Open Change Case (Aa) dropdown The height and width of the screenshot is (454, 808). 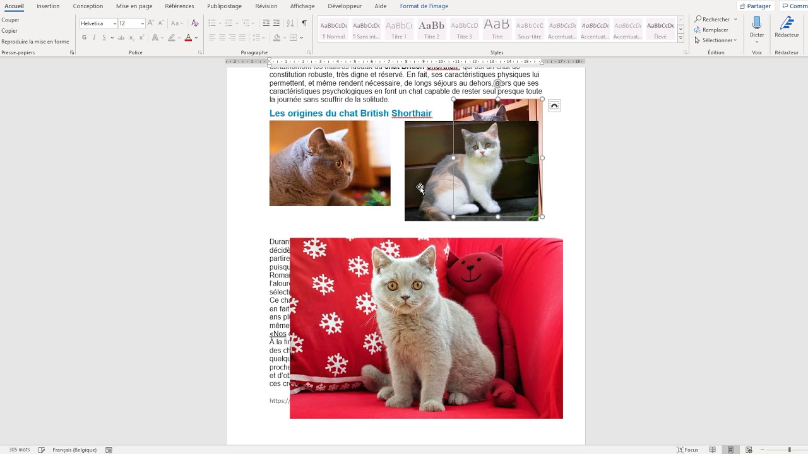pyautogui.click(x=177, y=23)
